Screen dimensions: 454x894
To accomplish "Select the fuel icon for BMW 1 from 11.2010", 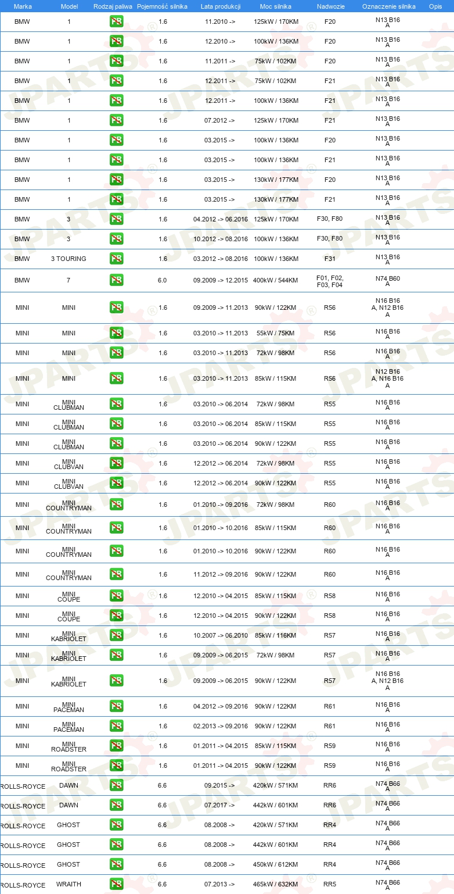I will coord(116,22).
